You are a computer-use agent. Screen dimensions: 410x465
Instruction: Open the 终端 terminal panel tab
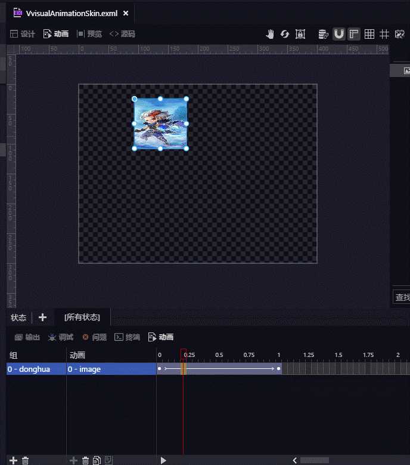click(128, 337)
